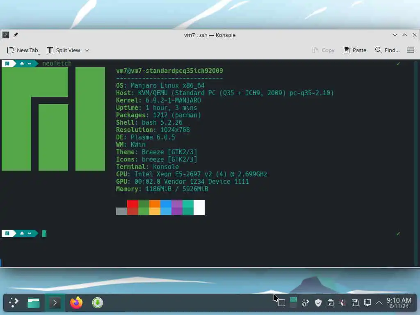Toggle the pin window on all desktops icon
Image resolution: width=420 pixels, height=315 pixels.
pyautogui.click(x=16, y=35)
